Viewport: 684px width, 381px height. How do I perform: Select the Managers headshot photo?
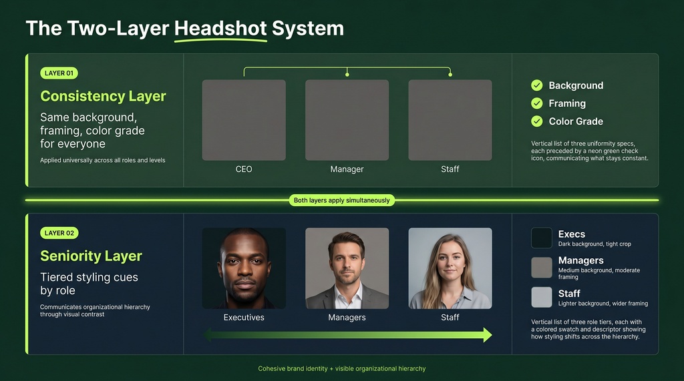coord(347,268)
